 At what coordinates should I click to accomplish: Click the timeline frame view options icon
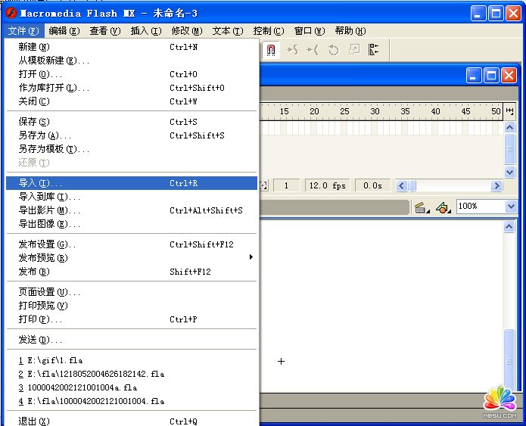point(509,111)
